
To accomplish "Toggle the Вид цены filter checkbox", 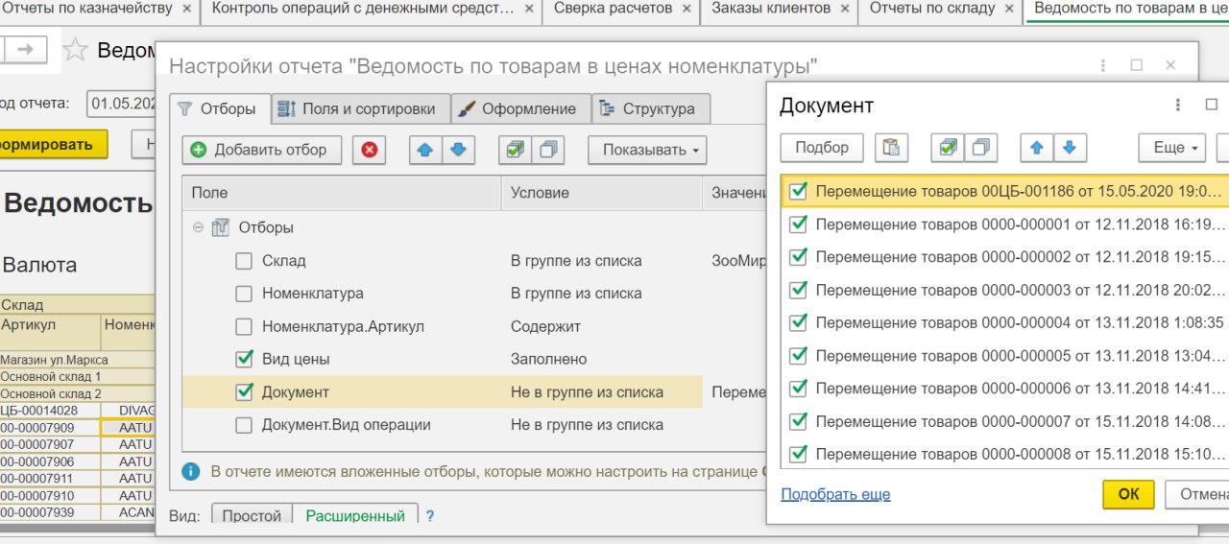I will (244, 359).
